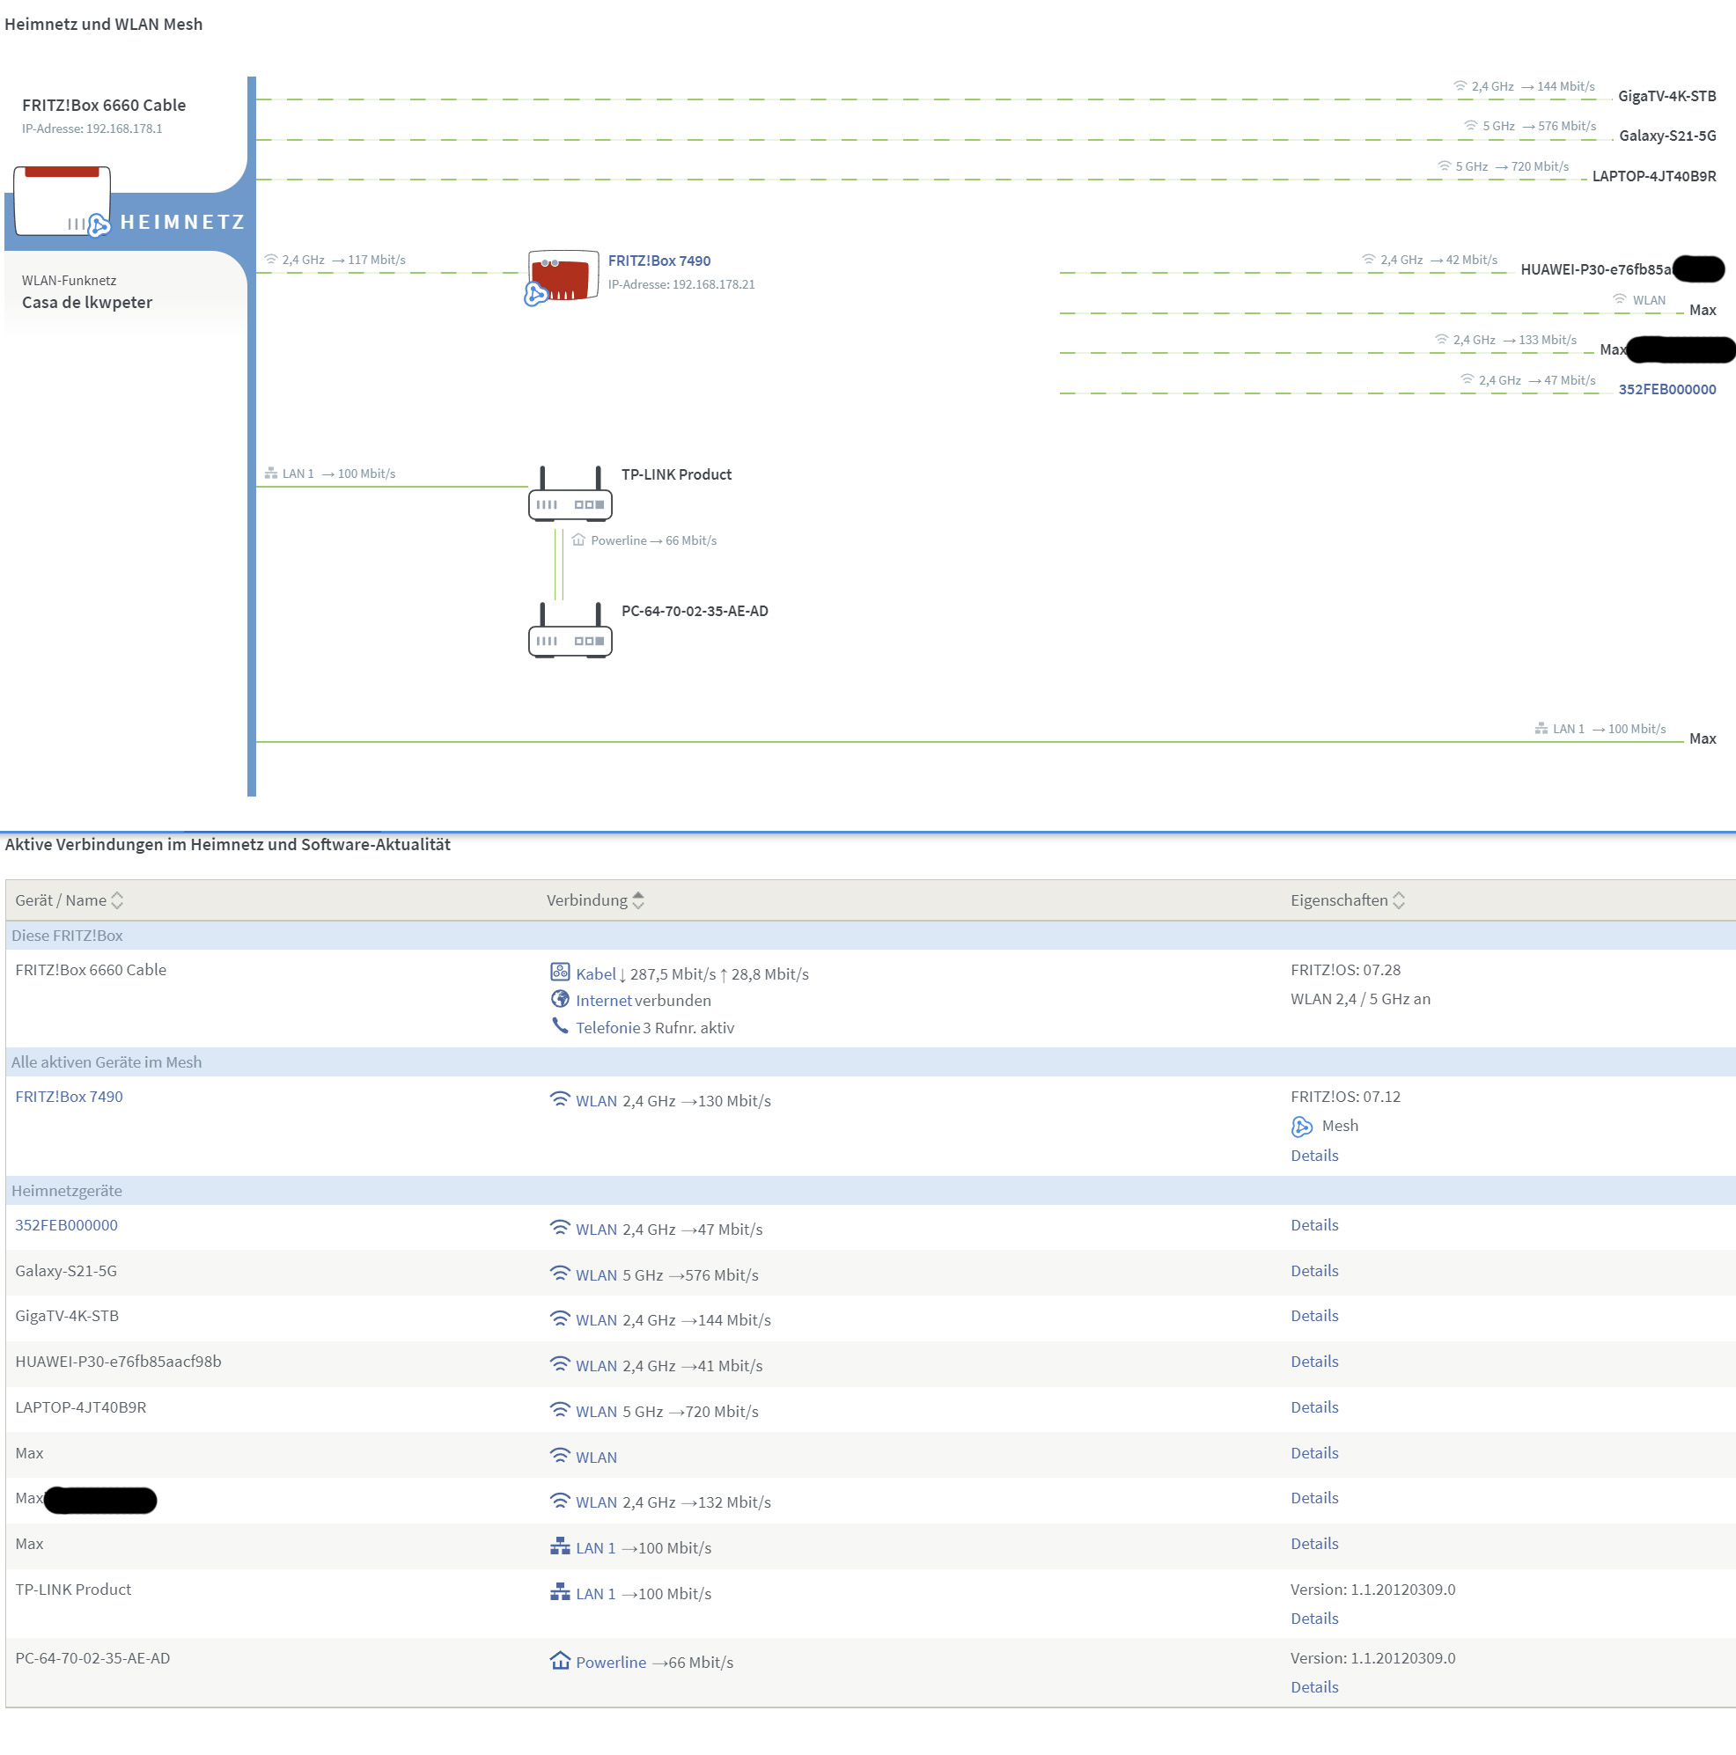The height and width of the screenshot is (1755, 1736).
Task: Open Details for the GigaTV-4K-STB row
Action: pyautogui.click(x=1314, y=1315)
